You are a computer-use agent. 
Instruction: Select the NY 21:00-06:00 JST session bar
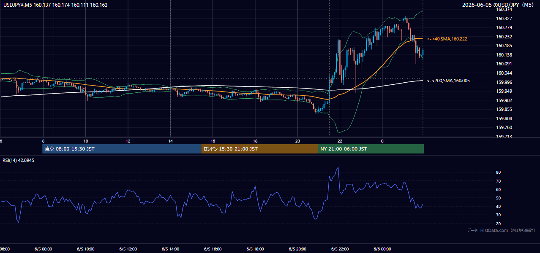click(371, 149)
